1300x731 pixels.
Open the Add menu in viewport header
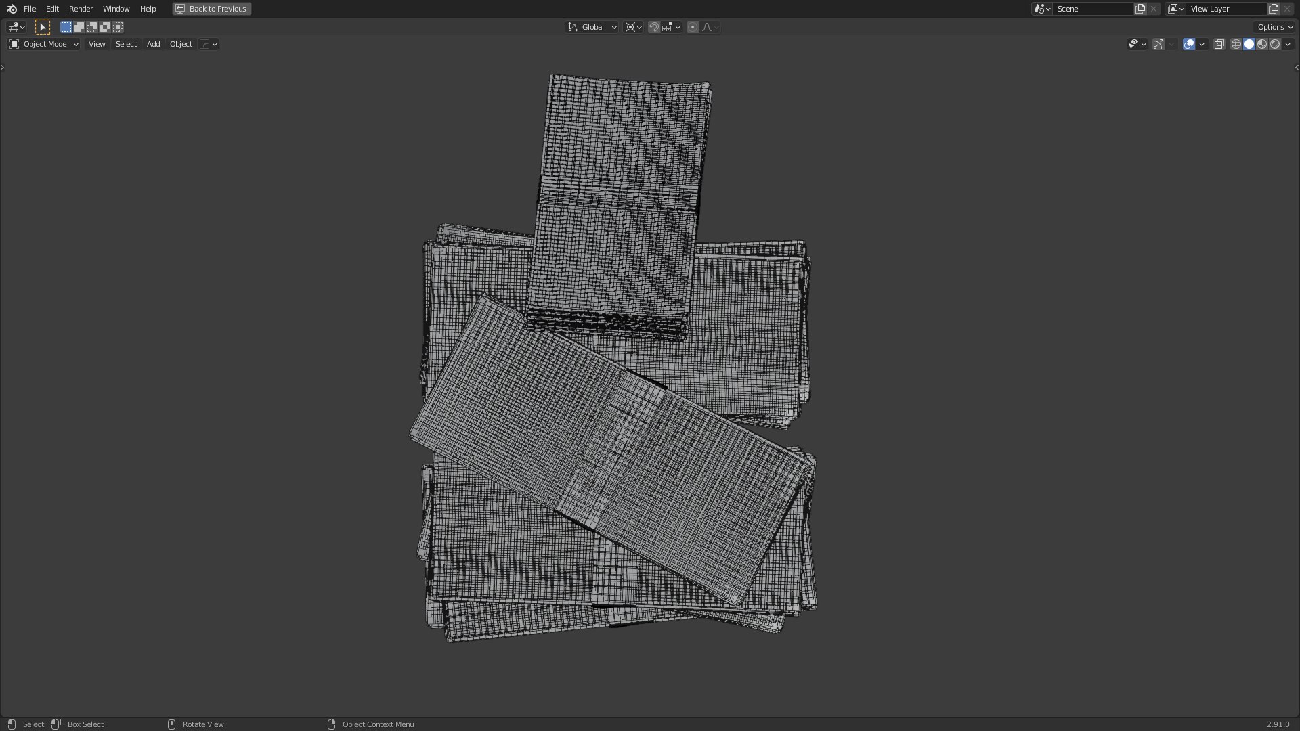click(153, 44)
